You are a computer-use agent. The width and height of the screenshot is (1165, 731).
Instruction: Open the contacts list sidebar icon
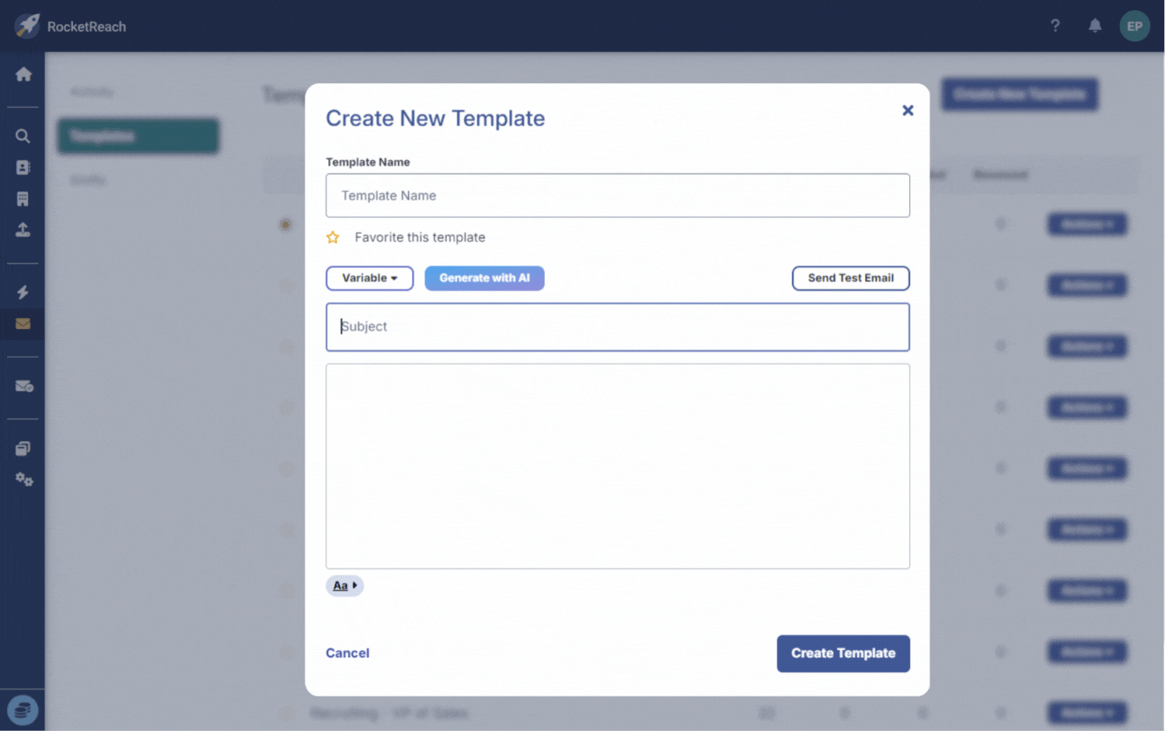(23, 168)
